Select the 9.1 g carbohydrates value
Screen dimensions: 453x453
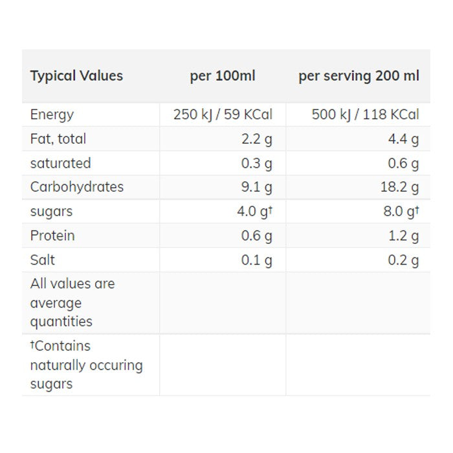click(x=256, y=187)
